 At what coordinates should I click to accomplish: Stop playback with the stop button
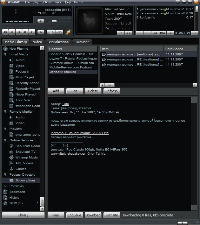tap(25, 32)
